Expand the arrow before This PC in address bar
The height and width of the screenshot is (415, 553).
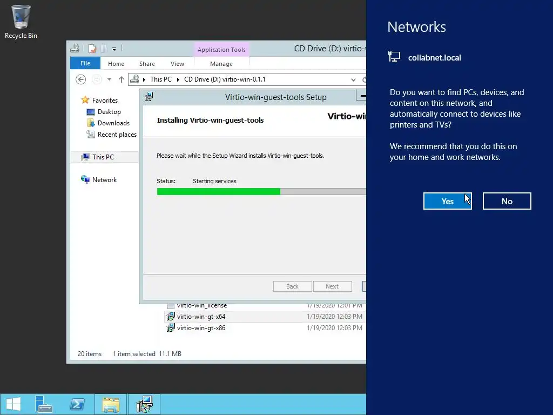coord(144,79)
